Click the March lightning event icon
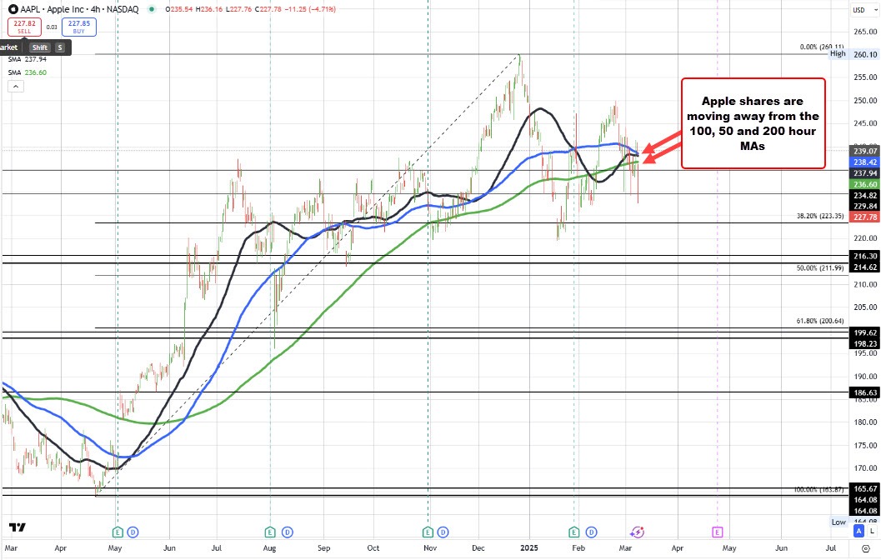Screen dimensions: 881x560 [x=638, y=531]
